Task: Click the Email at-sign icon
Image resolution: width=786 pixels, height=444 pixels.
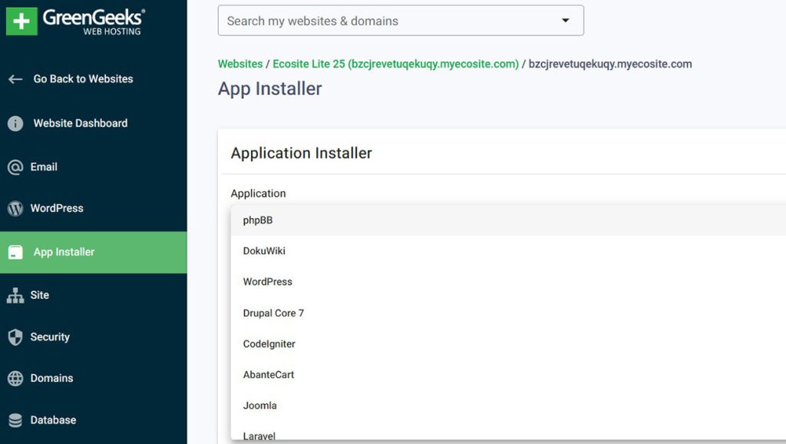Action: point(15,167)
